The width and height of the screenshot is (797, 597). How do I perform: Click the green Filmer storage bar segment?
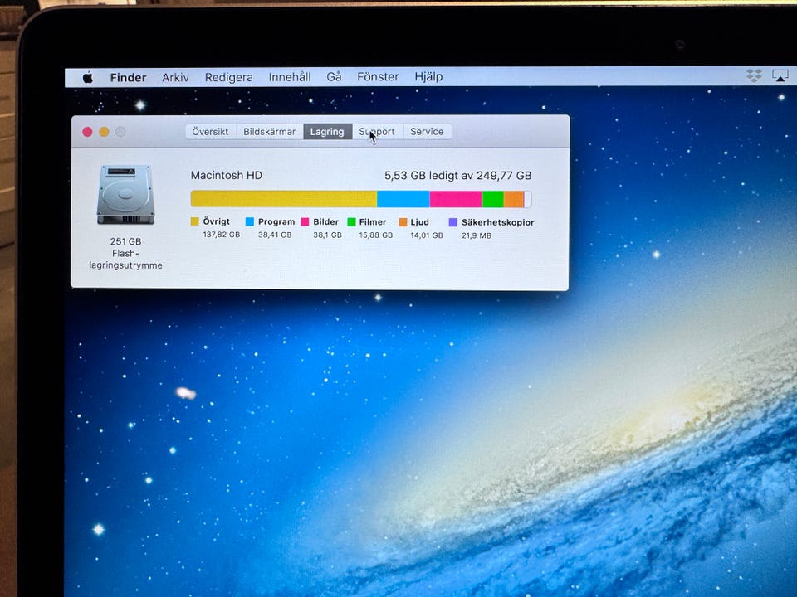[x=493, y=199]
